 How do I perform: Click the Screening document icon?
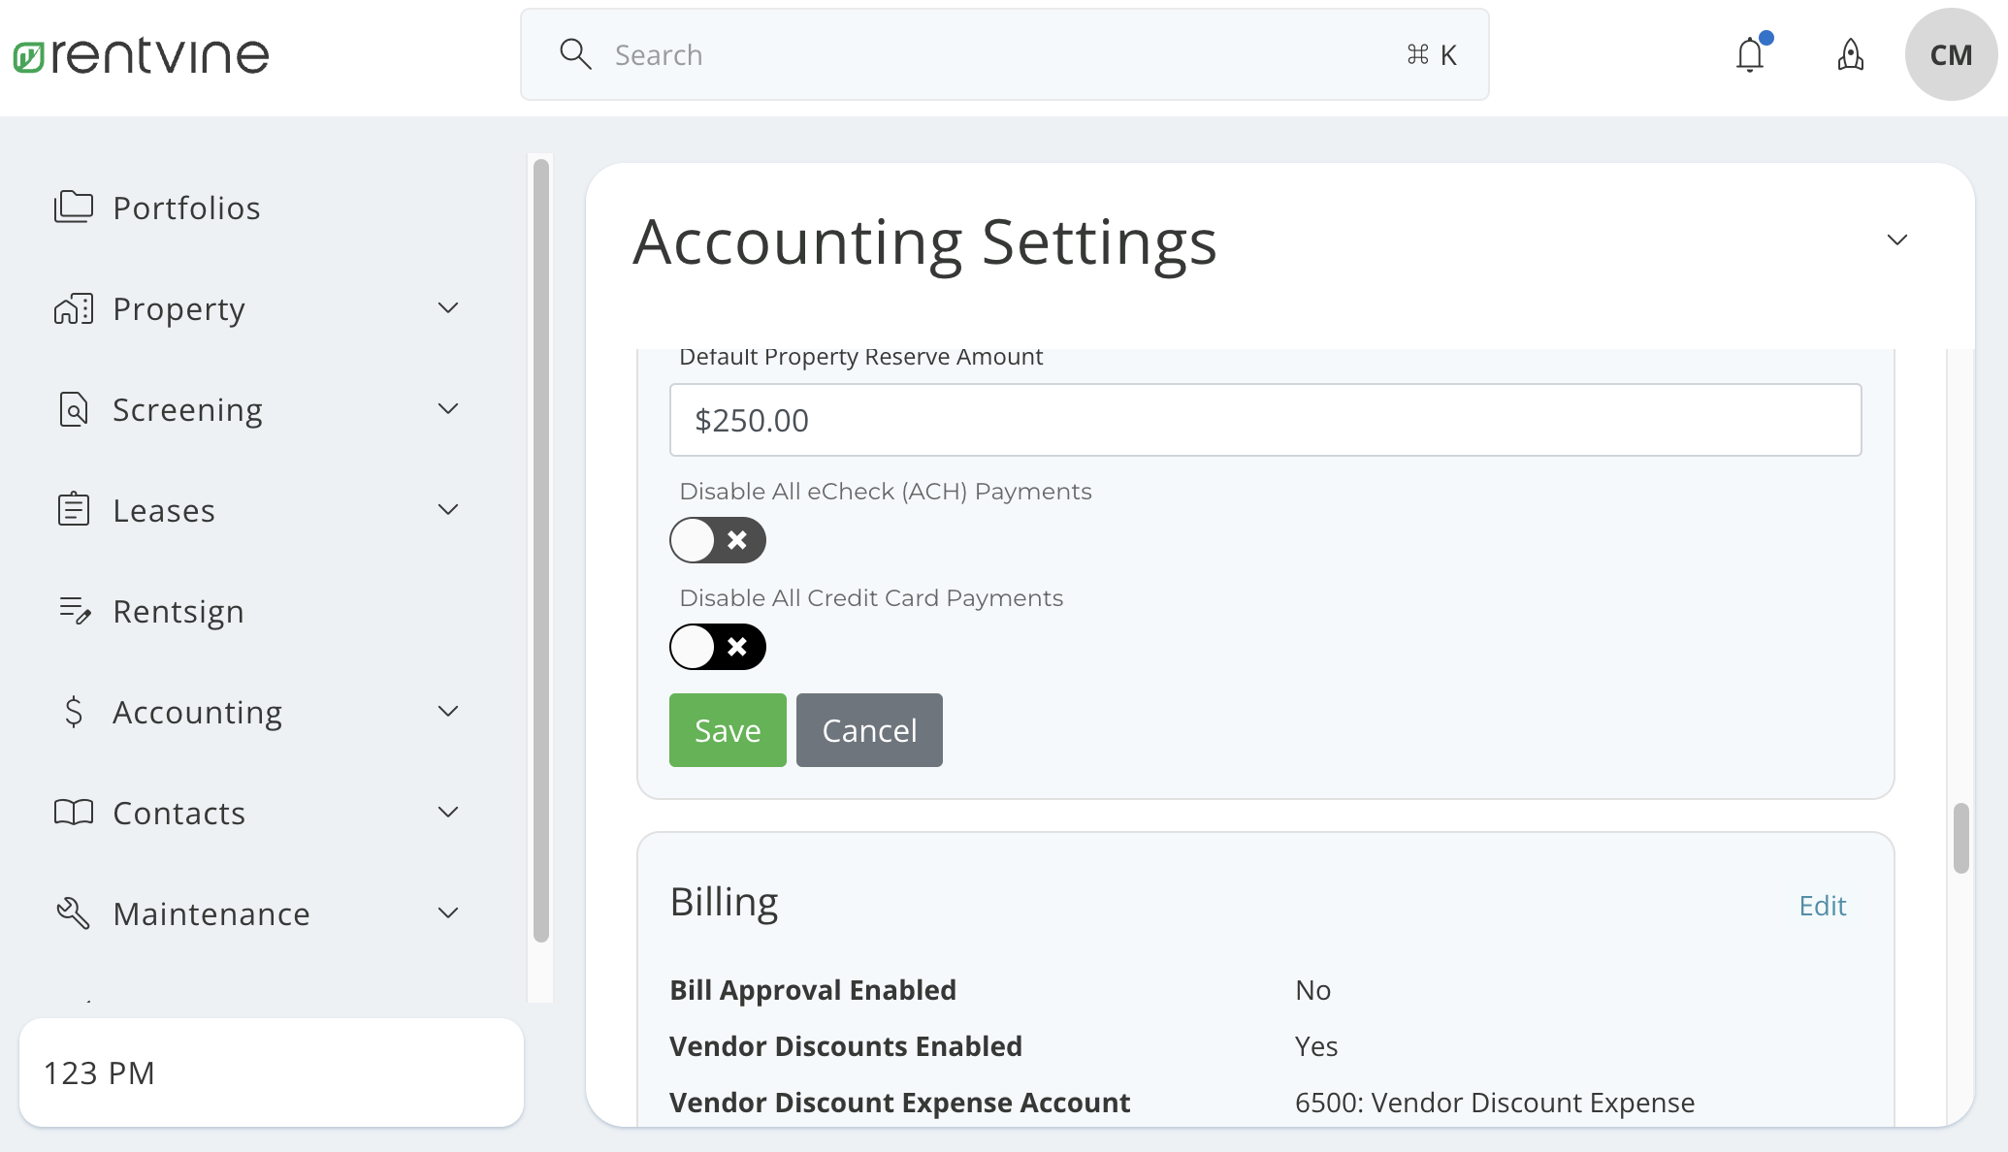click(74, 410)
